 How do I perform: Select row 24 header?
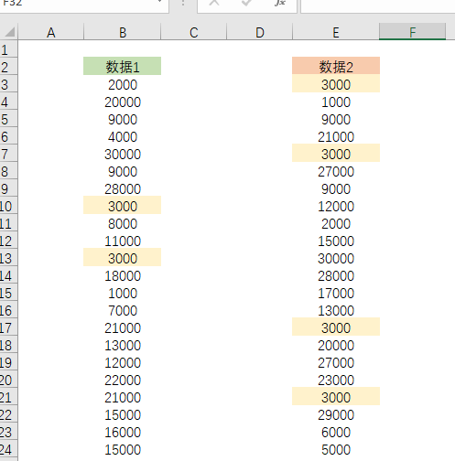click(x=8, y=449)
